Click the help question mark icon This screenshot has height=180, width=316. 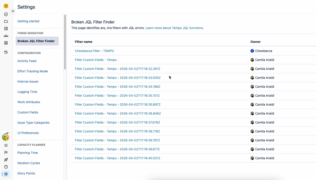point(6,167)
